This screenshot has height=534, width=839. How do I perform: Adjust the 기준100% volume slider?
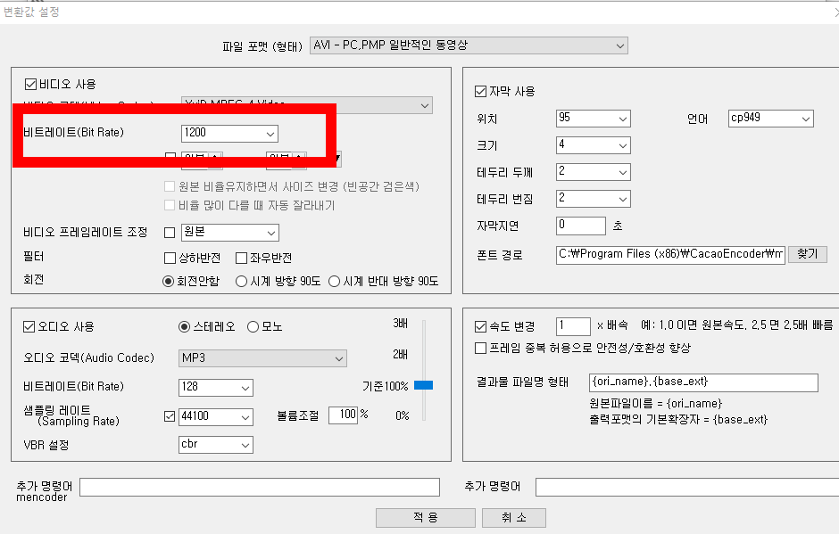(424, 386)
